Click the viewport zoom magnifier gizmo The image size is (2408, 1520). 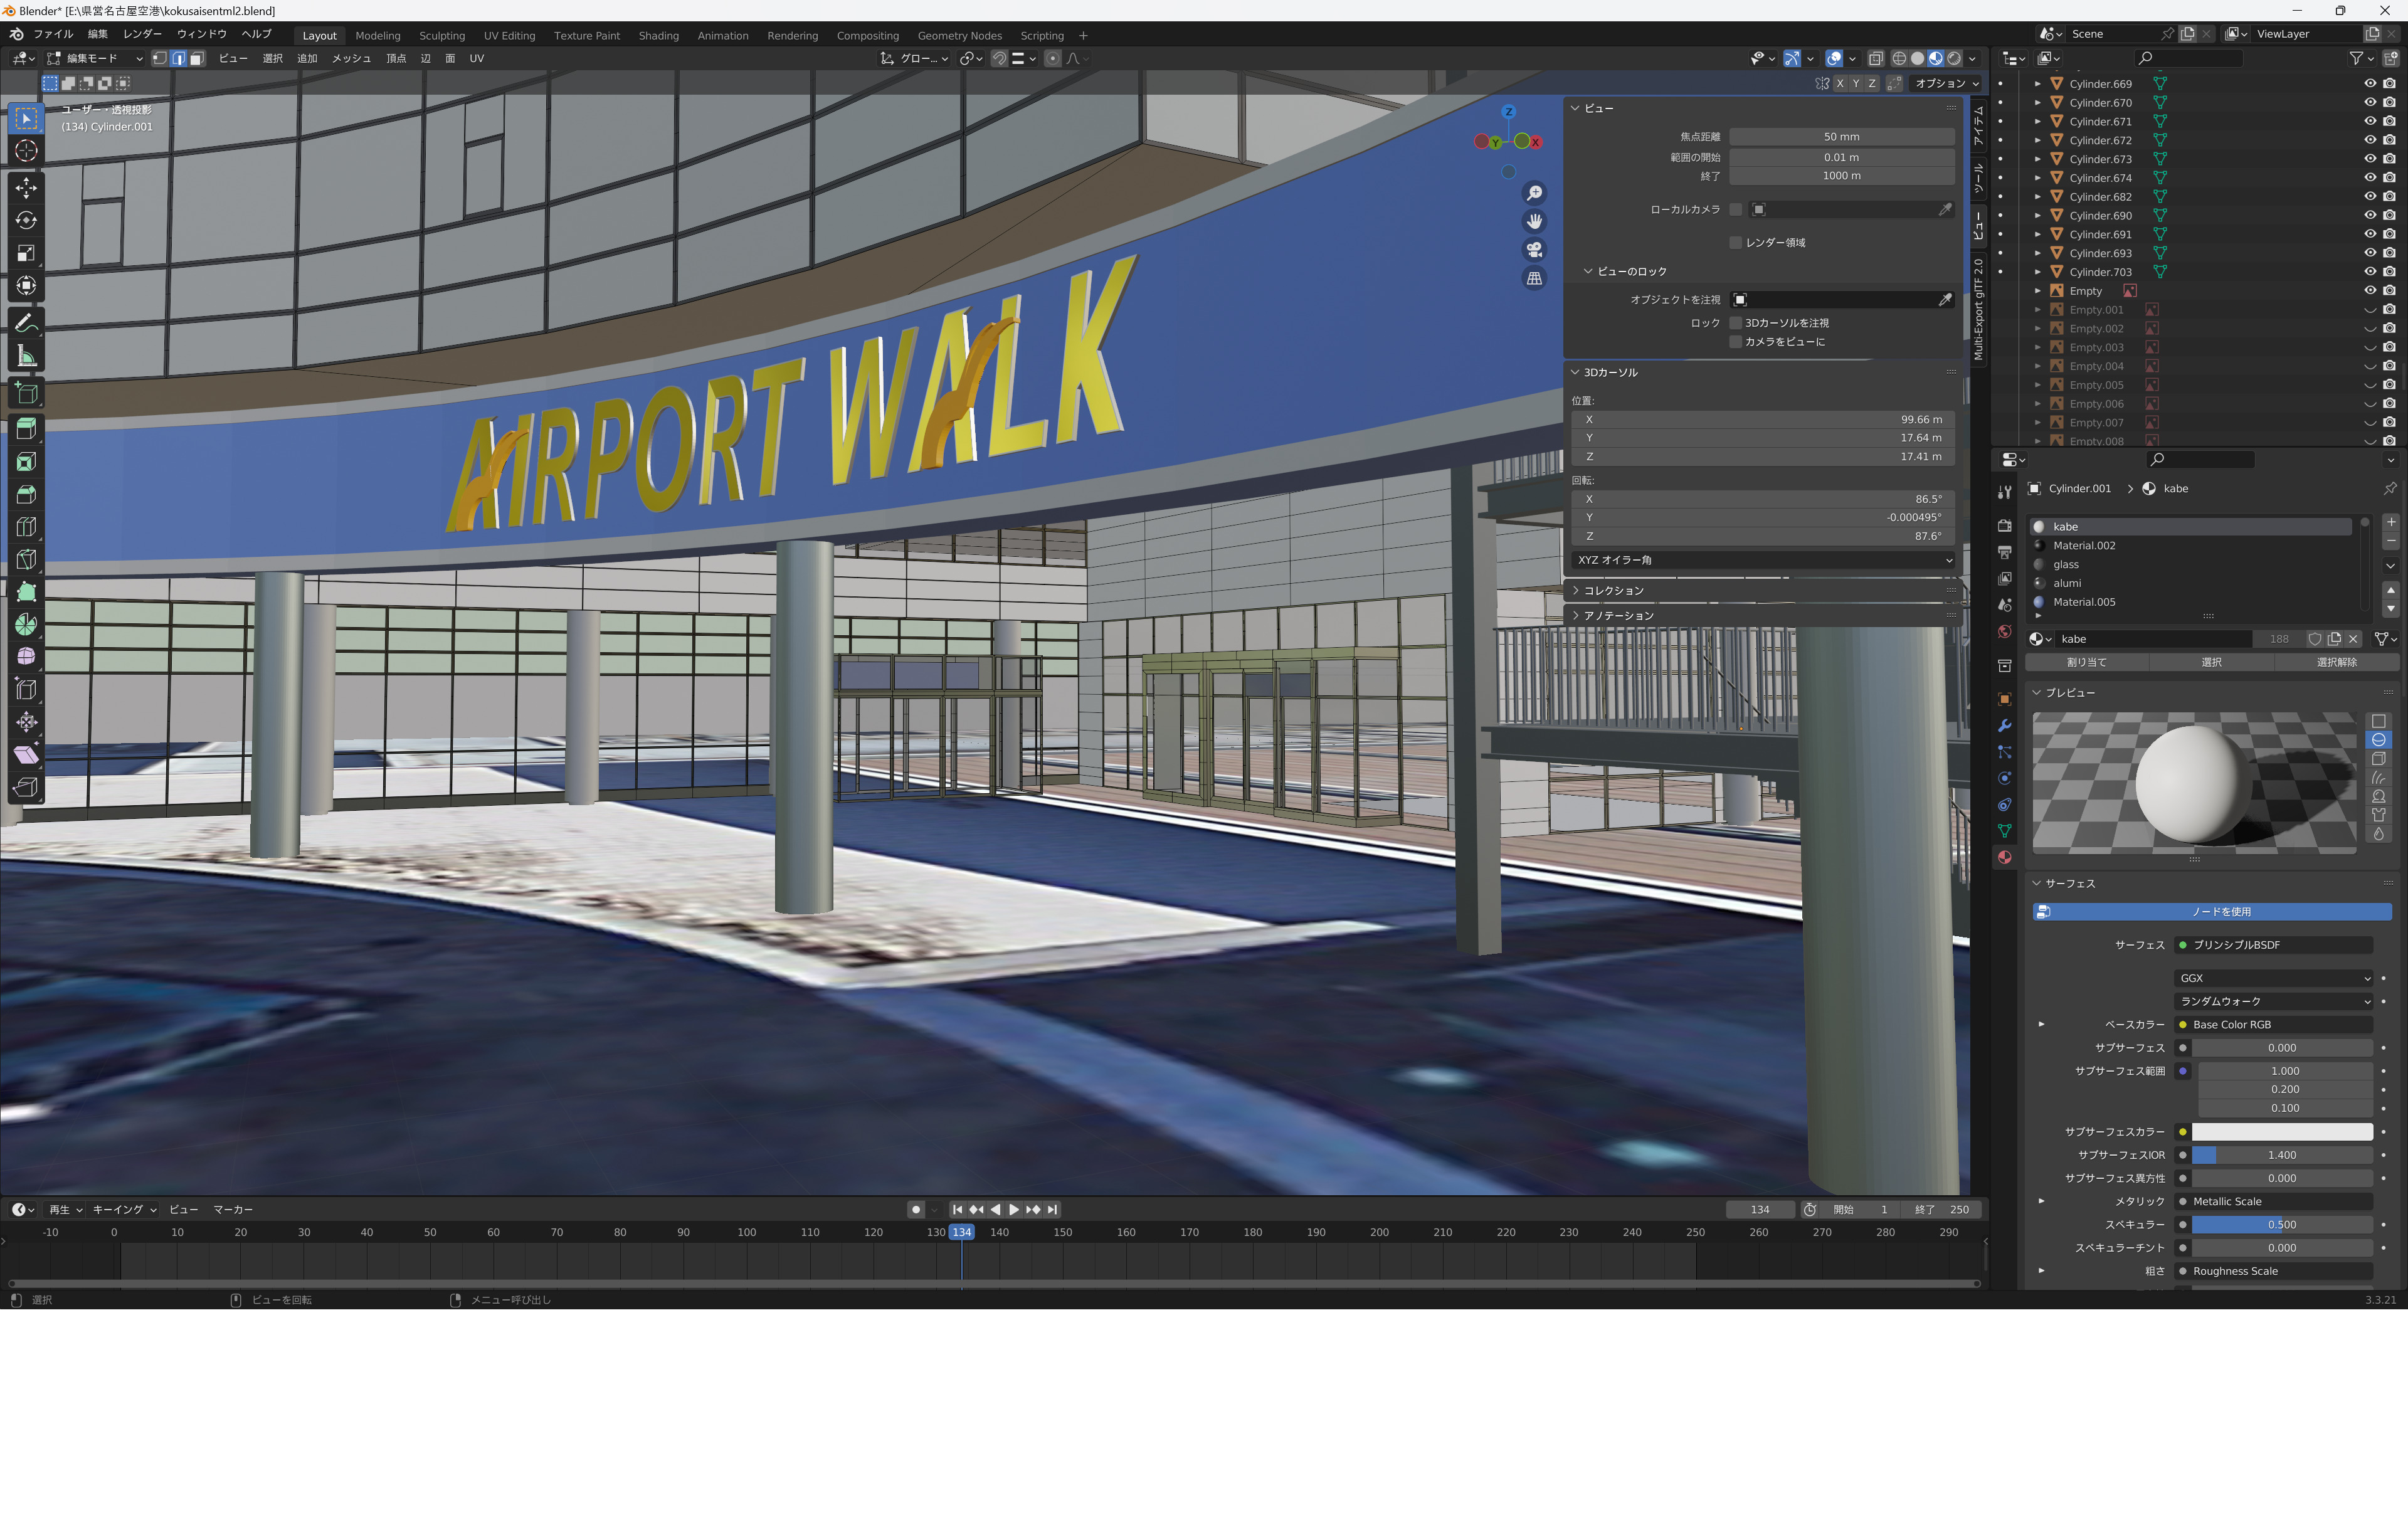coord(1534,193)
